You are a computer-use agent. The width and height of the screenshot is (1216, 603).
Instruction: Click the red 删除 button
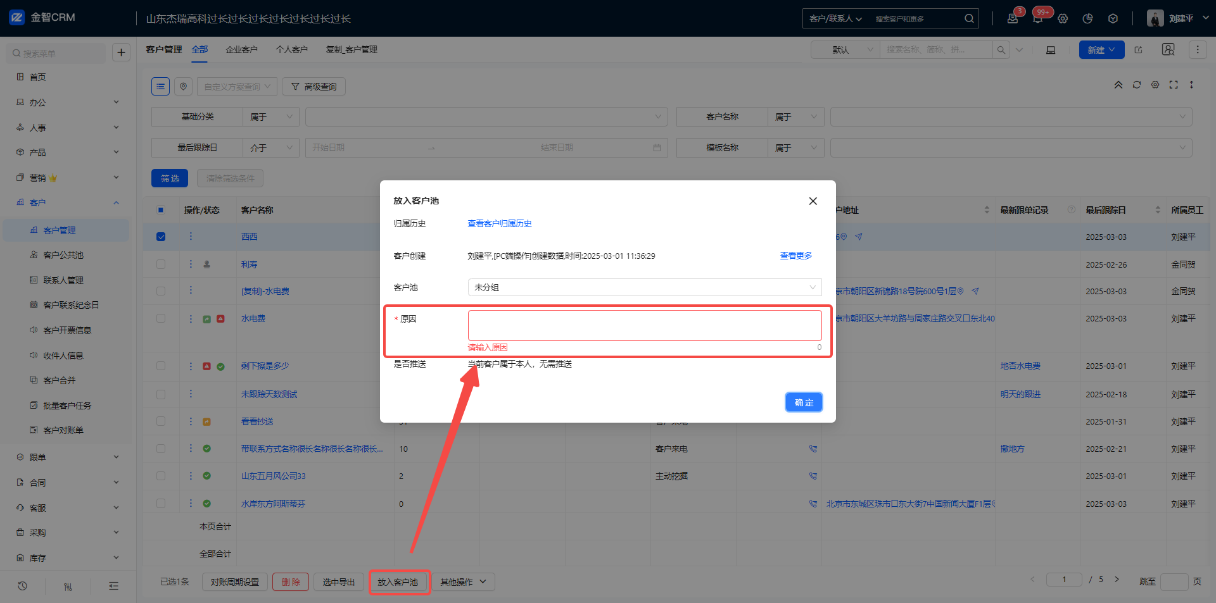pyautogui.click(x=291, y=582)
